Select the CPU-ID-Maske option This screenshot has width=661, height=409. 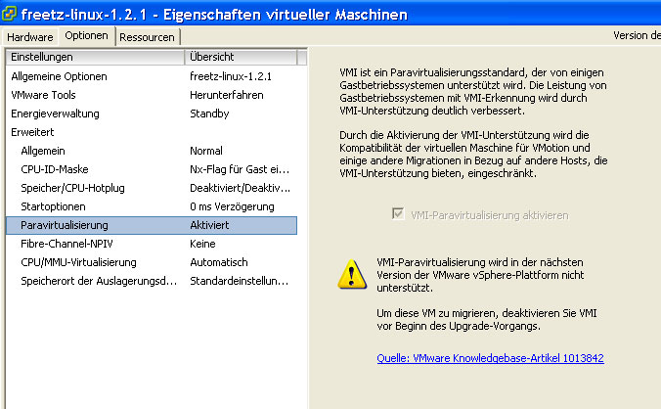click(x=55, y=169)
